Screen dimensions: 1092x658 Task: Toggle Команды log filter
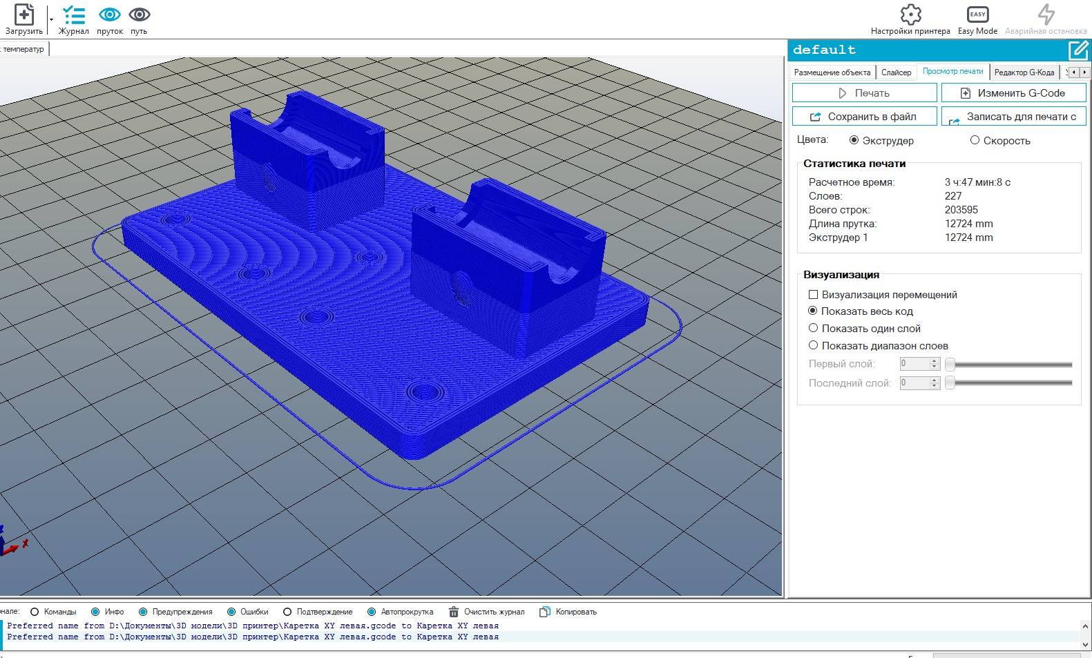pyautogui.click(x=35, y=612)
